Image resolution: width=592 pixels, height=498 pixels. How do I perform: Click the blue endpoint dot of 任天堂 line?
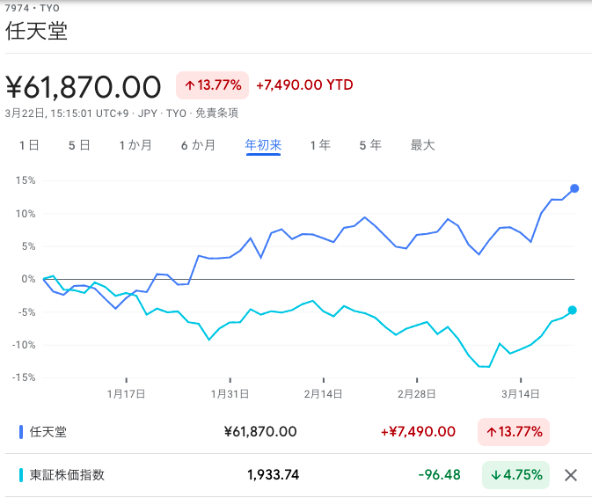pyautogui.click(x=574, y=188)
